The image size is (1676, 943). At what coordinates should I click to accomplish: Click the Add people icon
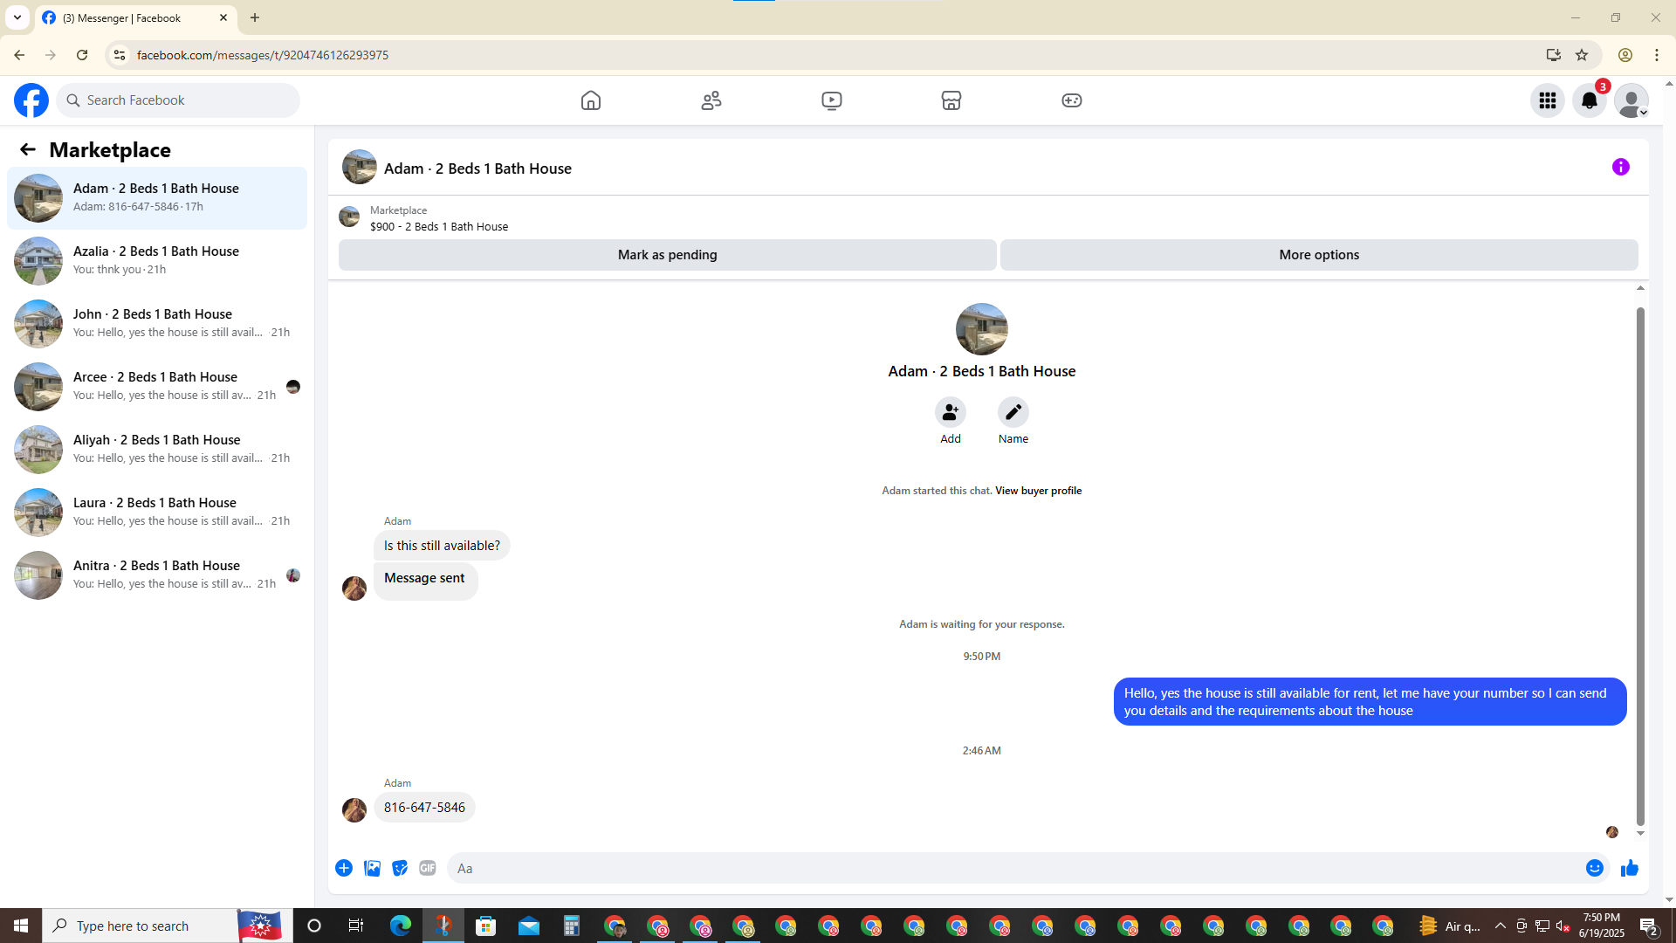click(x=951, y=412)
